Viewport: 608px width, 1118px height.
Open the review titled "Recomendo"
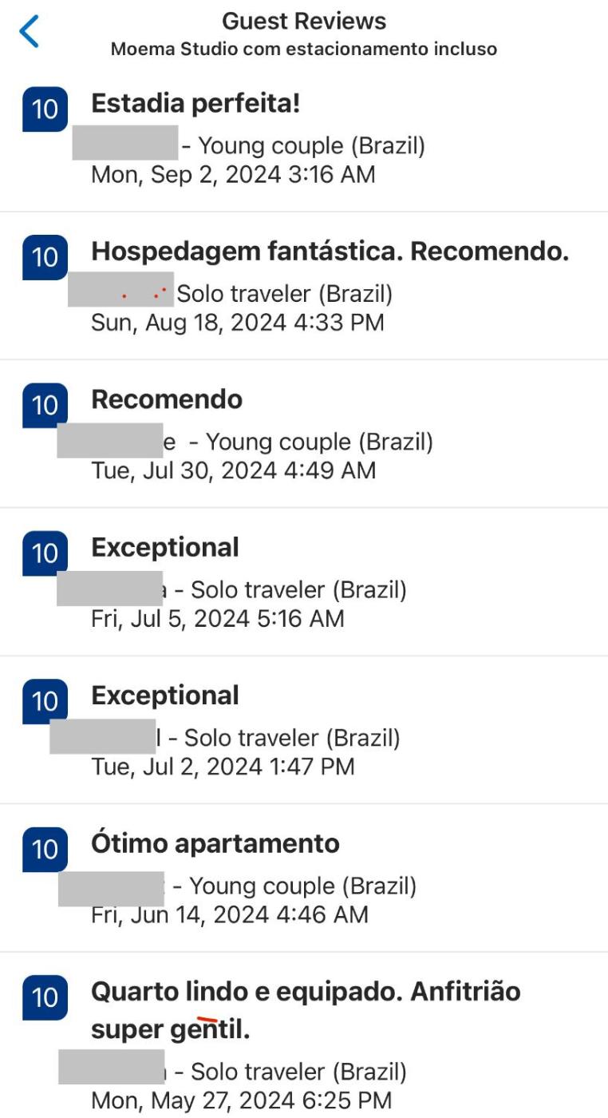click(167, 399)
